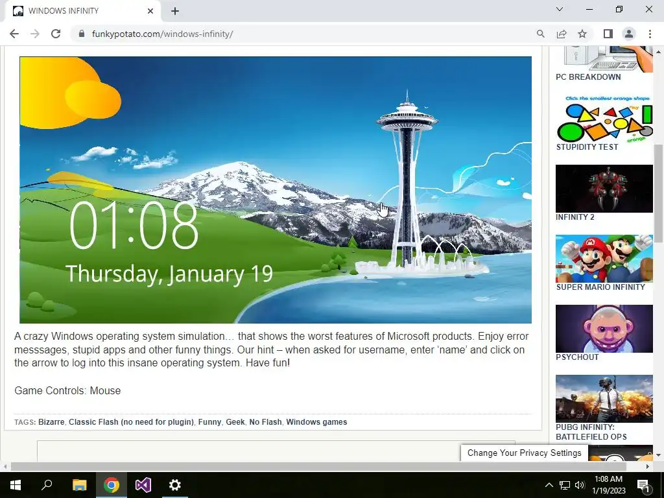Click the padlock site info icon

82,34
